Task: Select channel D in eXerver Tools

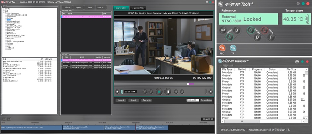Action: (257, 37)
